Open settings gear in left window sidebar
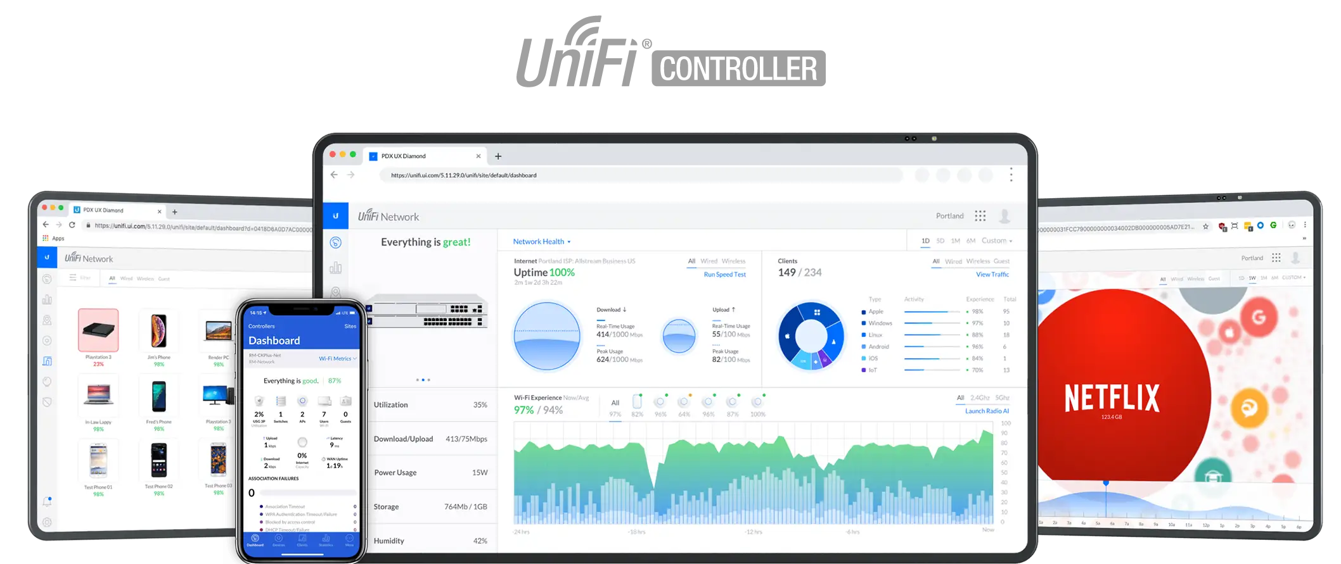The height and width of the screenshot is (564, 1341). (x=47, y=522)
